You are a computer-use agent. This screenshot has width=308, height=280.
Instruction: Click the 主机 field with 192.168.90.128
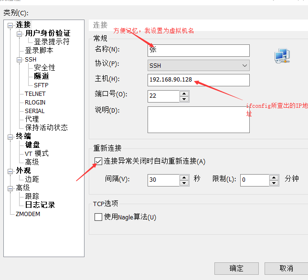coord(199,80)
